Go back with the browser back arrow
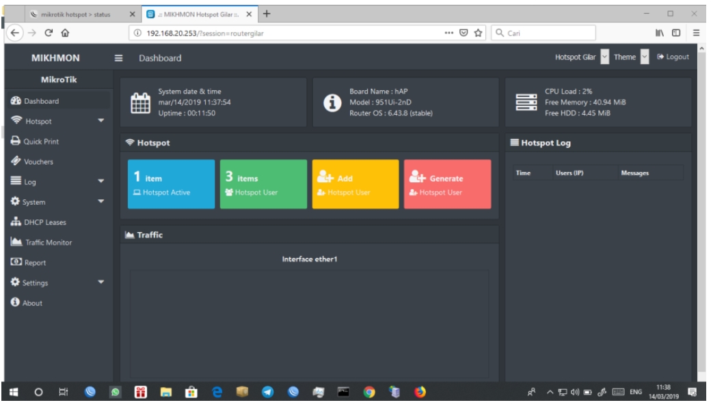The image size is (711, 407). point(15,33)
